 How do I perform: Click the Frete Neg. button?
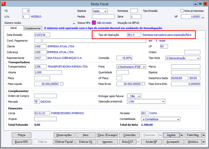[193, 135]
